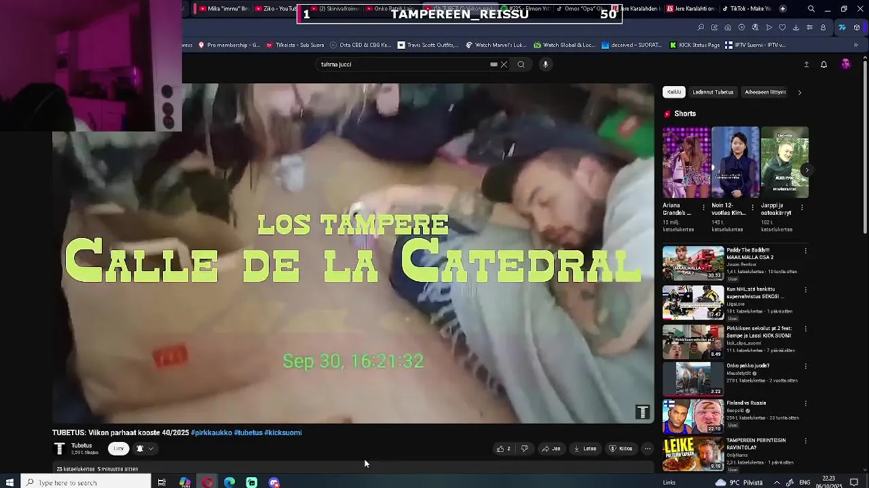The image size is (869, 488).
Task: Start voice search with the microphone icon
Action: [545, 64]
